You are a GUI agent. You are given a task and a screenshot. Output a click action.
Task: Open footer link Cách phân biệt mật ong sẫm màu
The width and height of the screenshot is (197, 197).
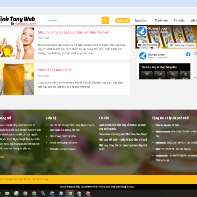pyautogui.click(x=122, y=127)
